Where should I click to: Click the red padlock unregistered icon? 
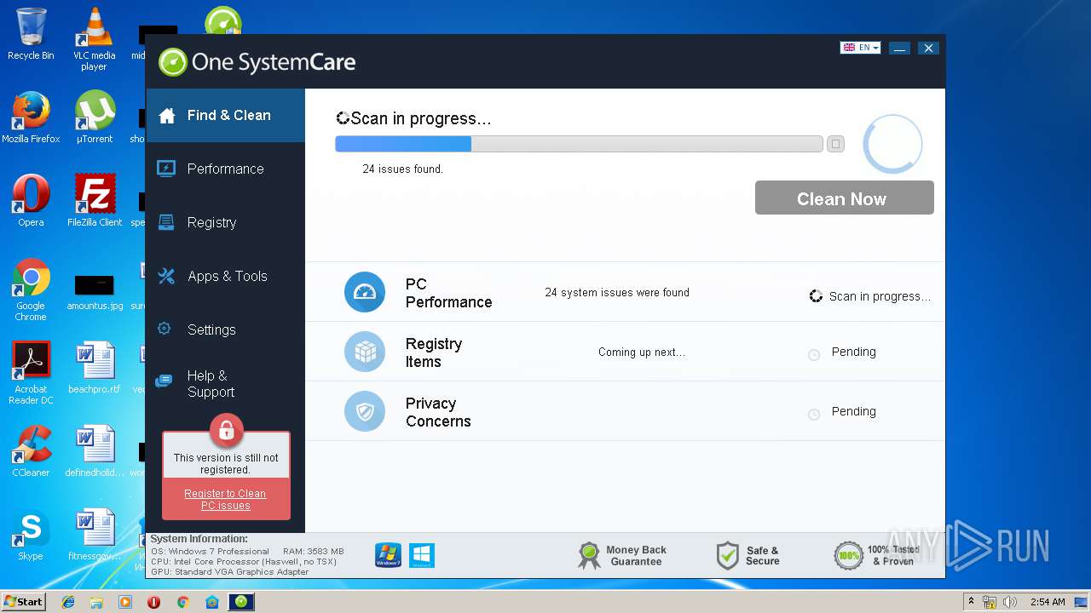pos(226,431)
